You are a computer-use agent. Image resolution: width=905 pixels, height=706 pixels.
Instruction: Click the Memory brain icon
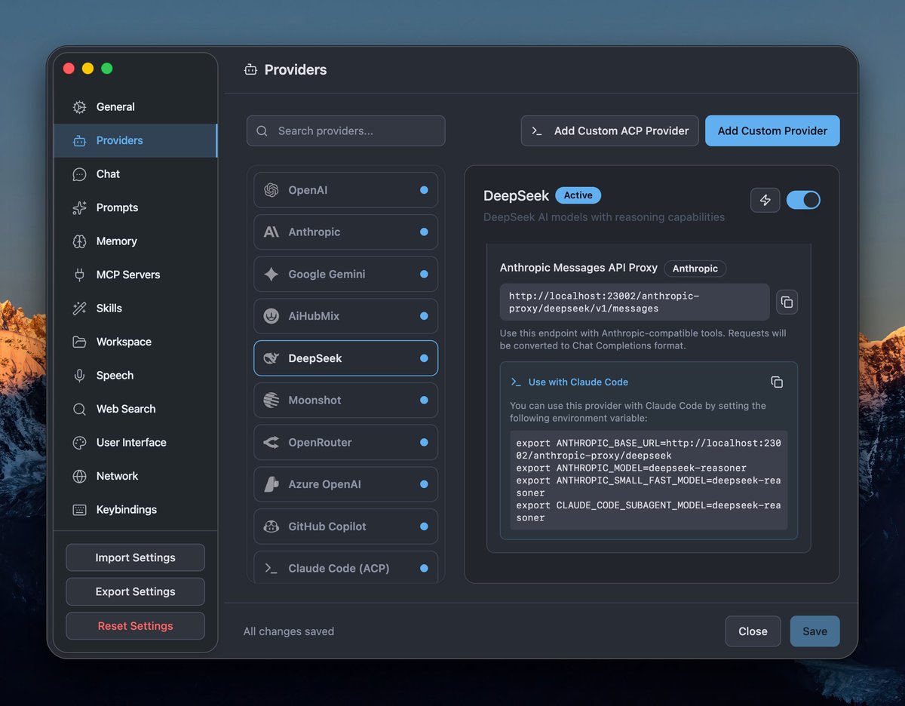click(79, 241)
